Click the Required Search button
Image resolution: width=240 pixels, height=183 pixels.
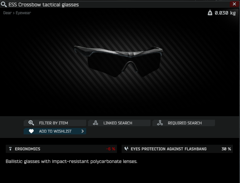(183, 123)
